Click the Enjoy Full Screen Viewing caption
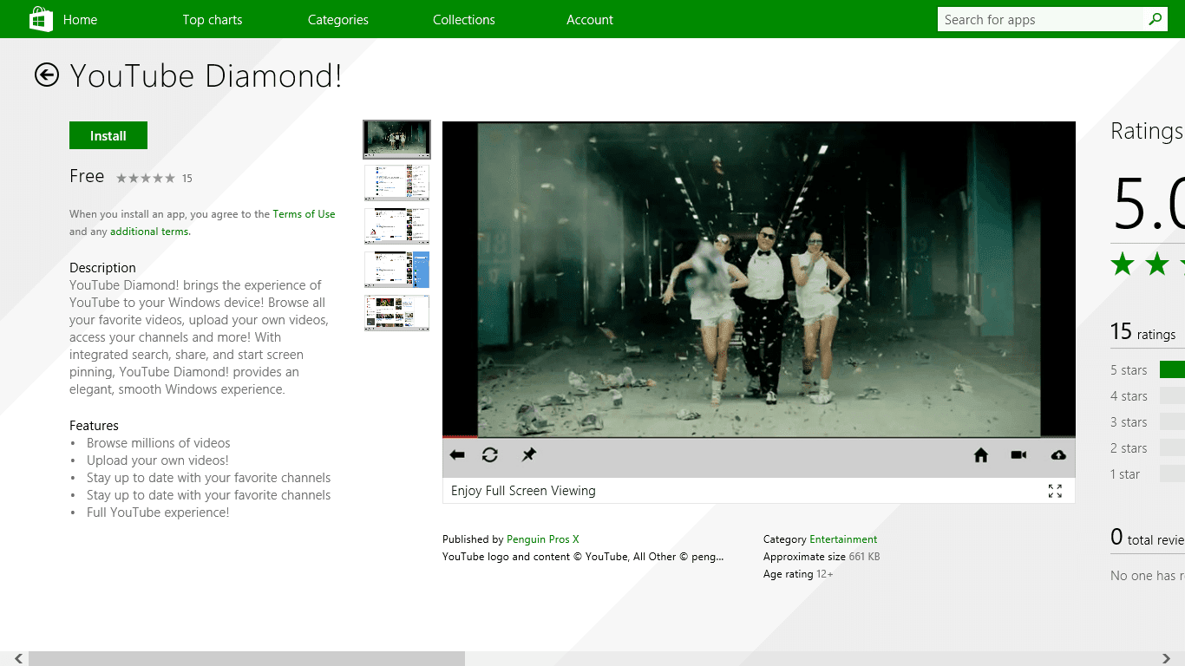Viewport: 1185px width, 666px height. coord(523,491)
